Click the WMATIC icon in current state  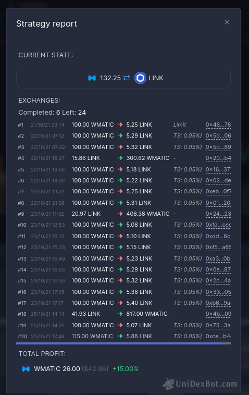[92, 78]
